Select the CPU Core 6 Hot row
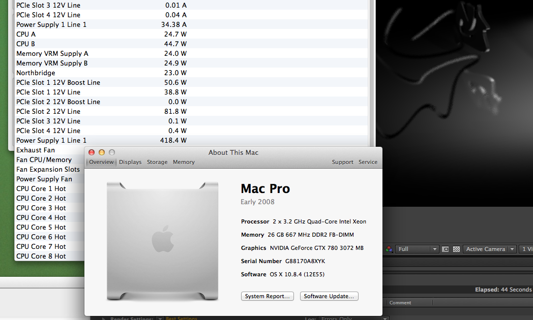Viewport: 533px width, 320px height. coord(50,237)
